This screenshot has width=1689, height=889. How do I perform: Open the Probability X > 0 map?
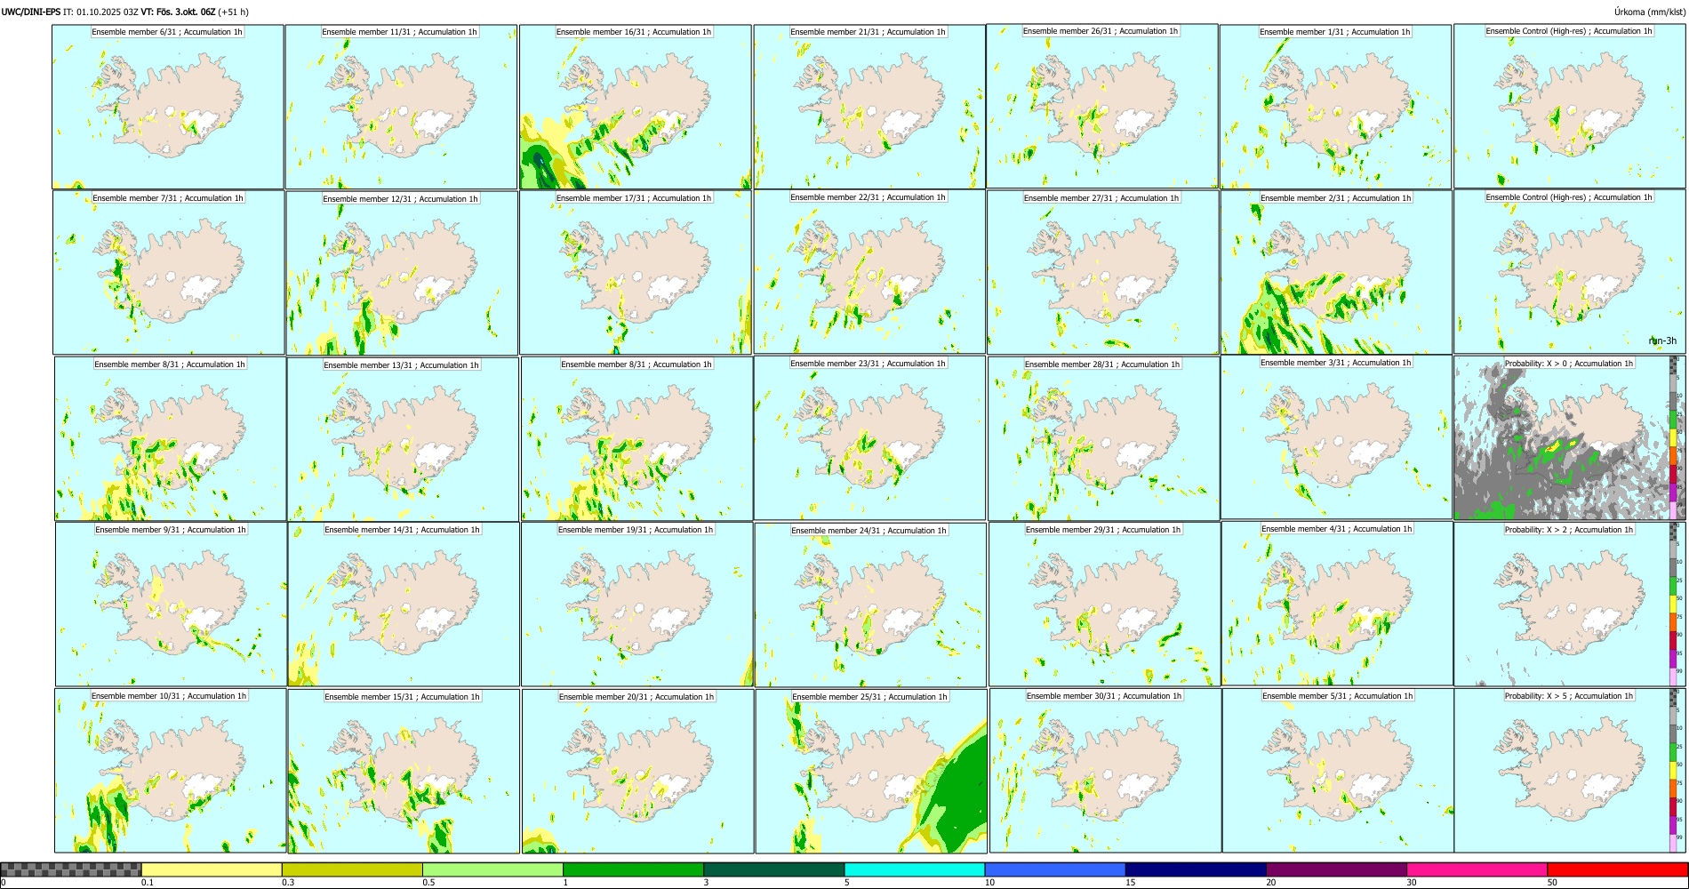[1569, 438]
